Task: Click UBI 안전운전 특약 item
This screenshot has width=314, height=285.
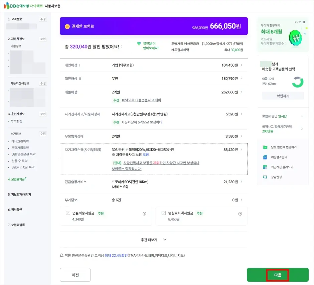Action: [x=23, y=154]
